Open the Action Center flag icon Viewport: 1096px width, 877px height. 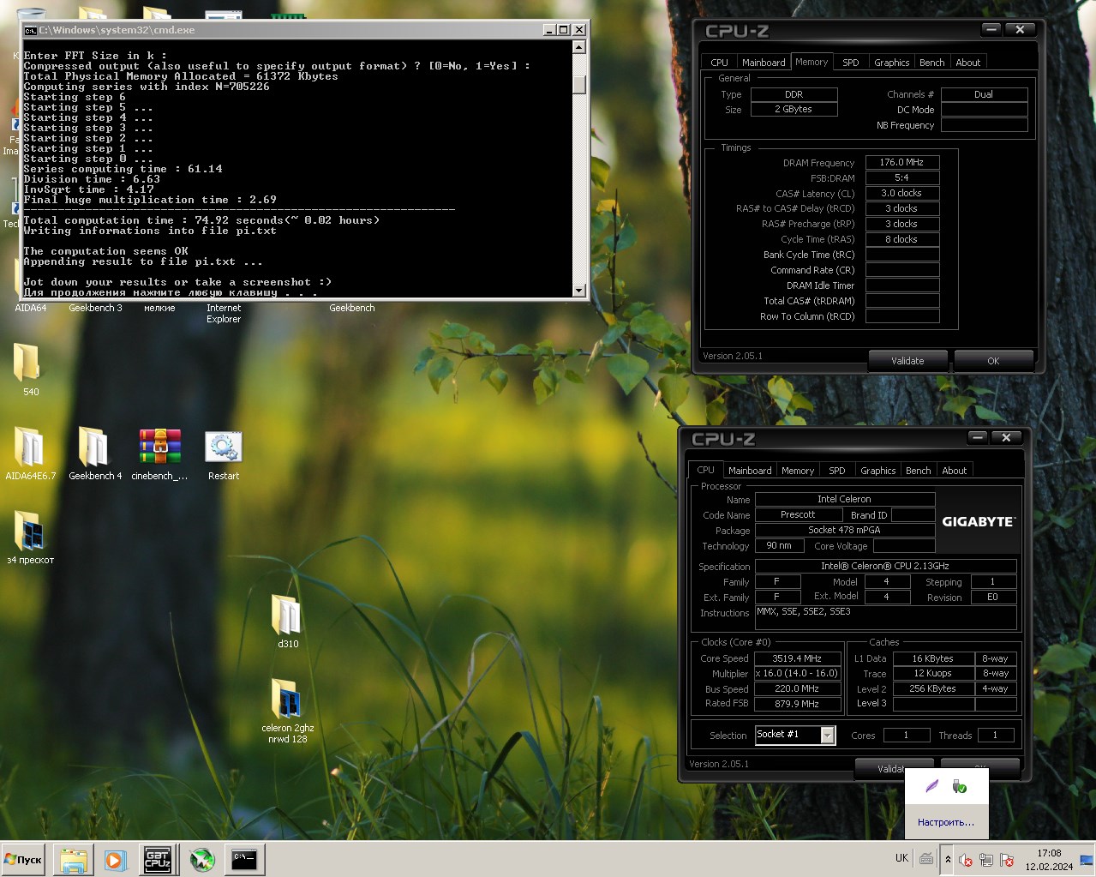pos(1007,860)
